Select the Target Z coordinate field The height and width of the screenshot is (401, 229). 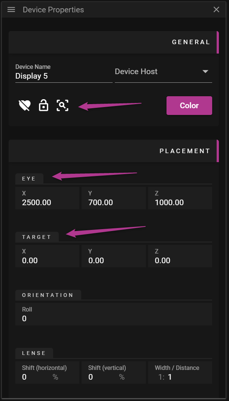(180, 261)
